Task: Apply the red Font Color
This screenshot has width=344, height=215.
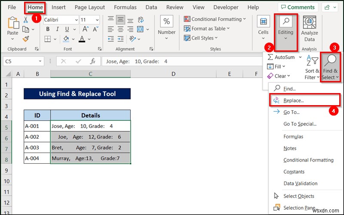Action: (x=82, y=39)
